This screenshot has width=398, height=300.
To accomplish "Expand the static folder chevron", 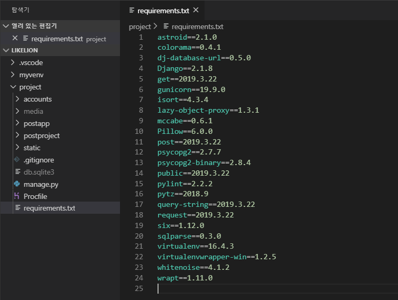I will click(17, 148).
